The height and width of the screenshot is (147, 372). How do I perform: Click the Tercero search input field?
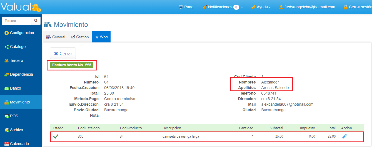point(17,21)
